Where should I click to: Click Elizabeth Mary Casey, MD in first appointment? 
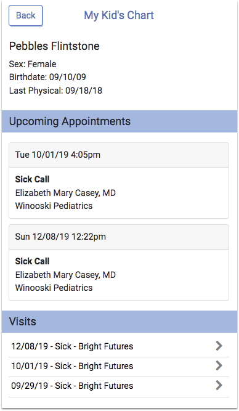(65, 193)
